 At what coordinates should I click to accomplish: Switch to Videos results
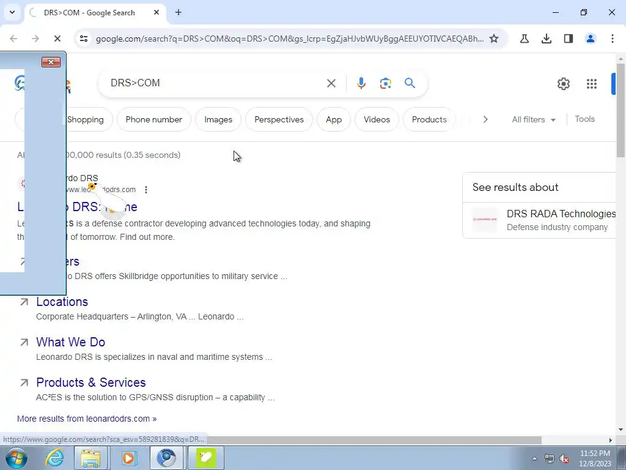coord(377,119)
